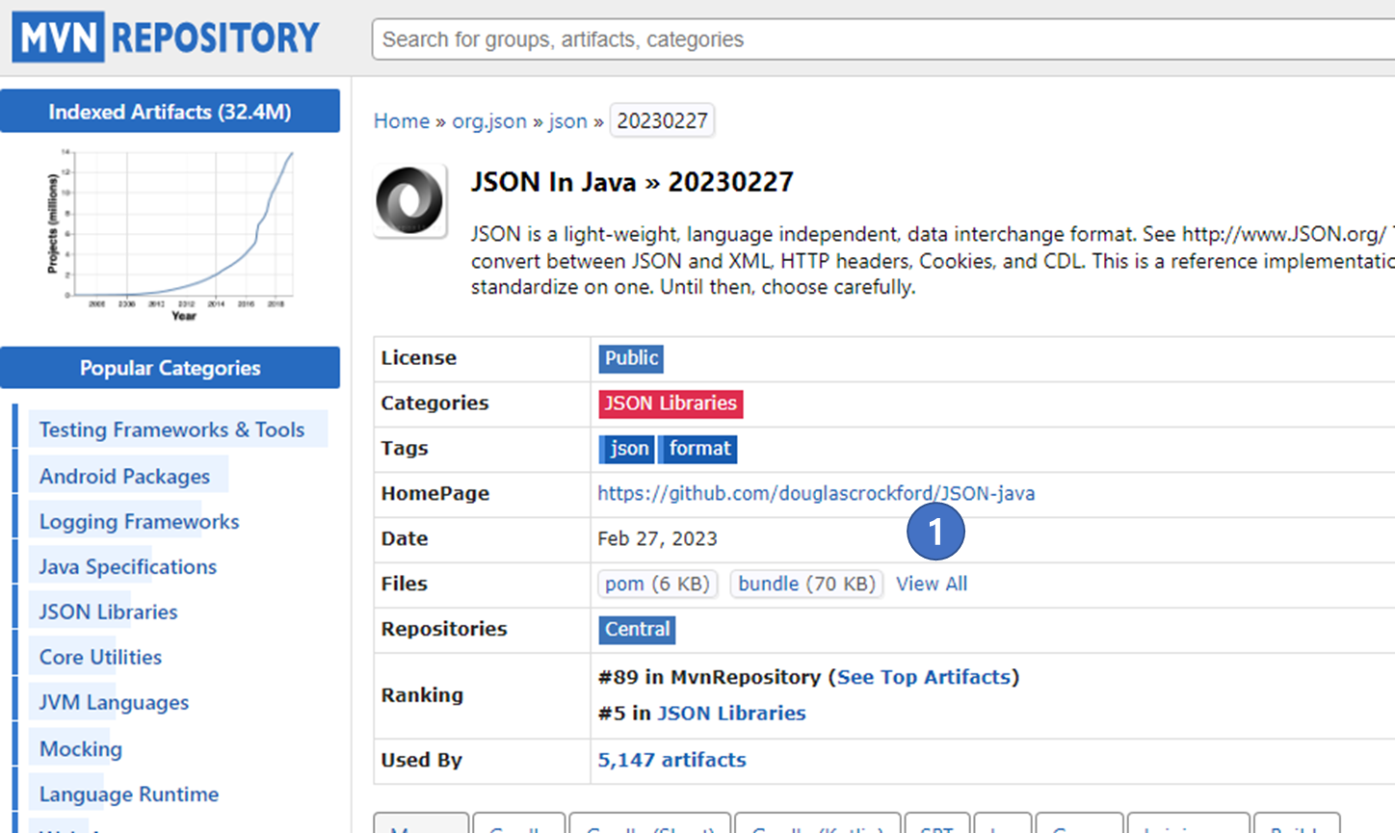Open the 5,147 artifacts usage link
1395x833 pixels.
click(671, 760)
